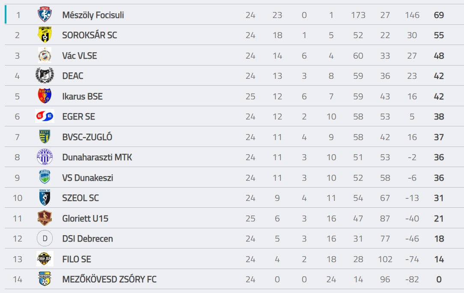Open the SOROKSÁR SC team link
Viewport: 464px width, 293px height.
[89, 35]
